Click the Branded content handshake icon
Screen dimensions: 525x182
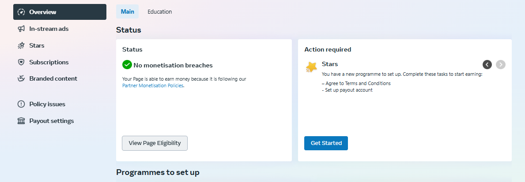pos(21,78)
